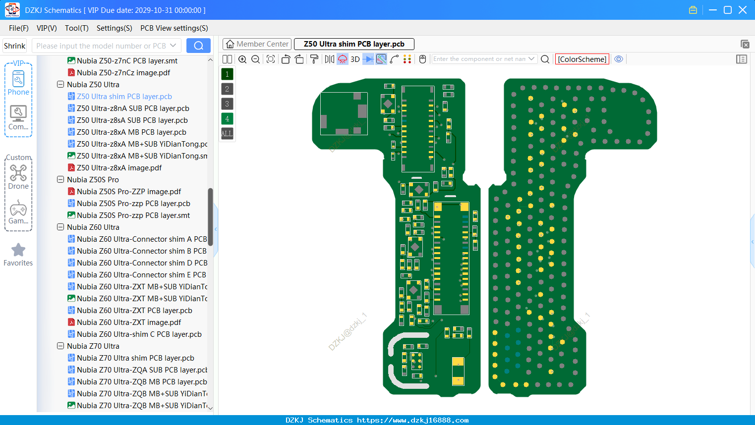Open the Computer category in sidebar
The height and width of the screenshot is (425, 755).
point(18,118)
